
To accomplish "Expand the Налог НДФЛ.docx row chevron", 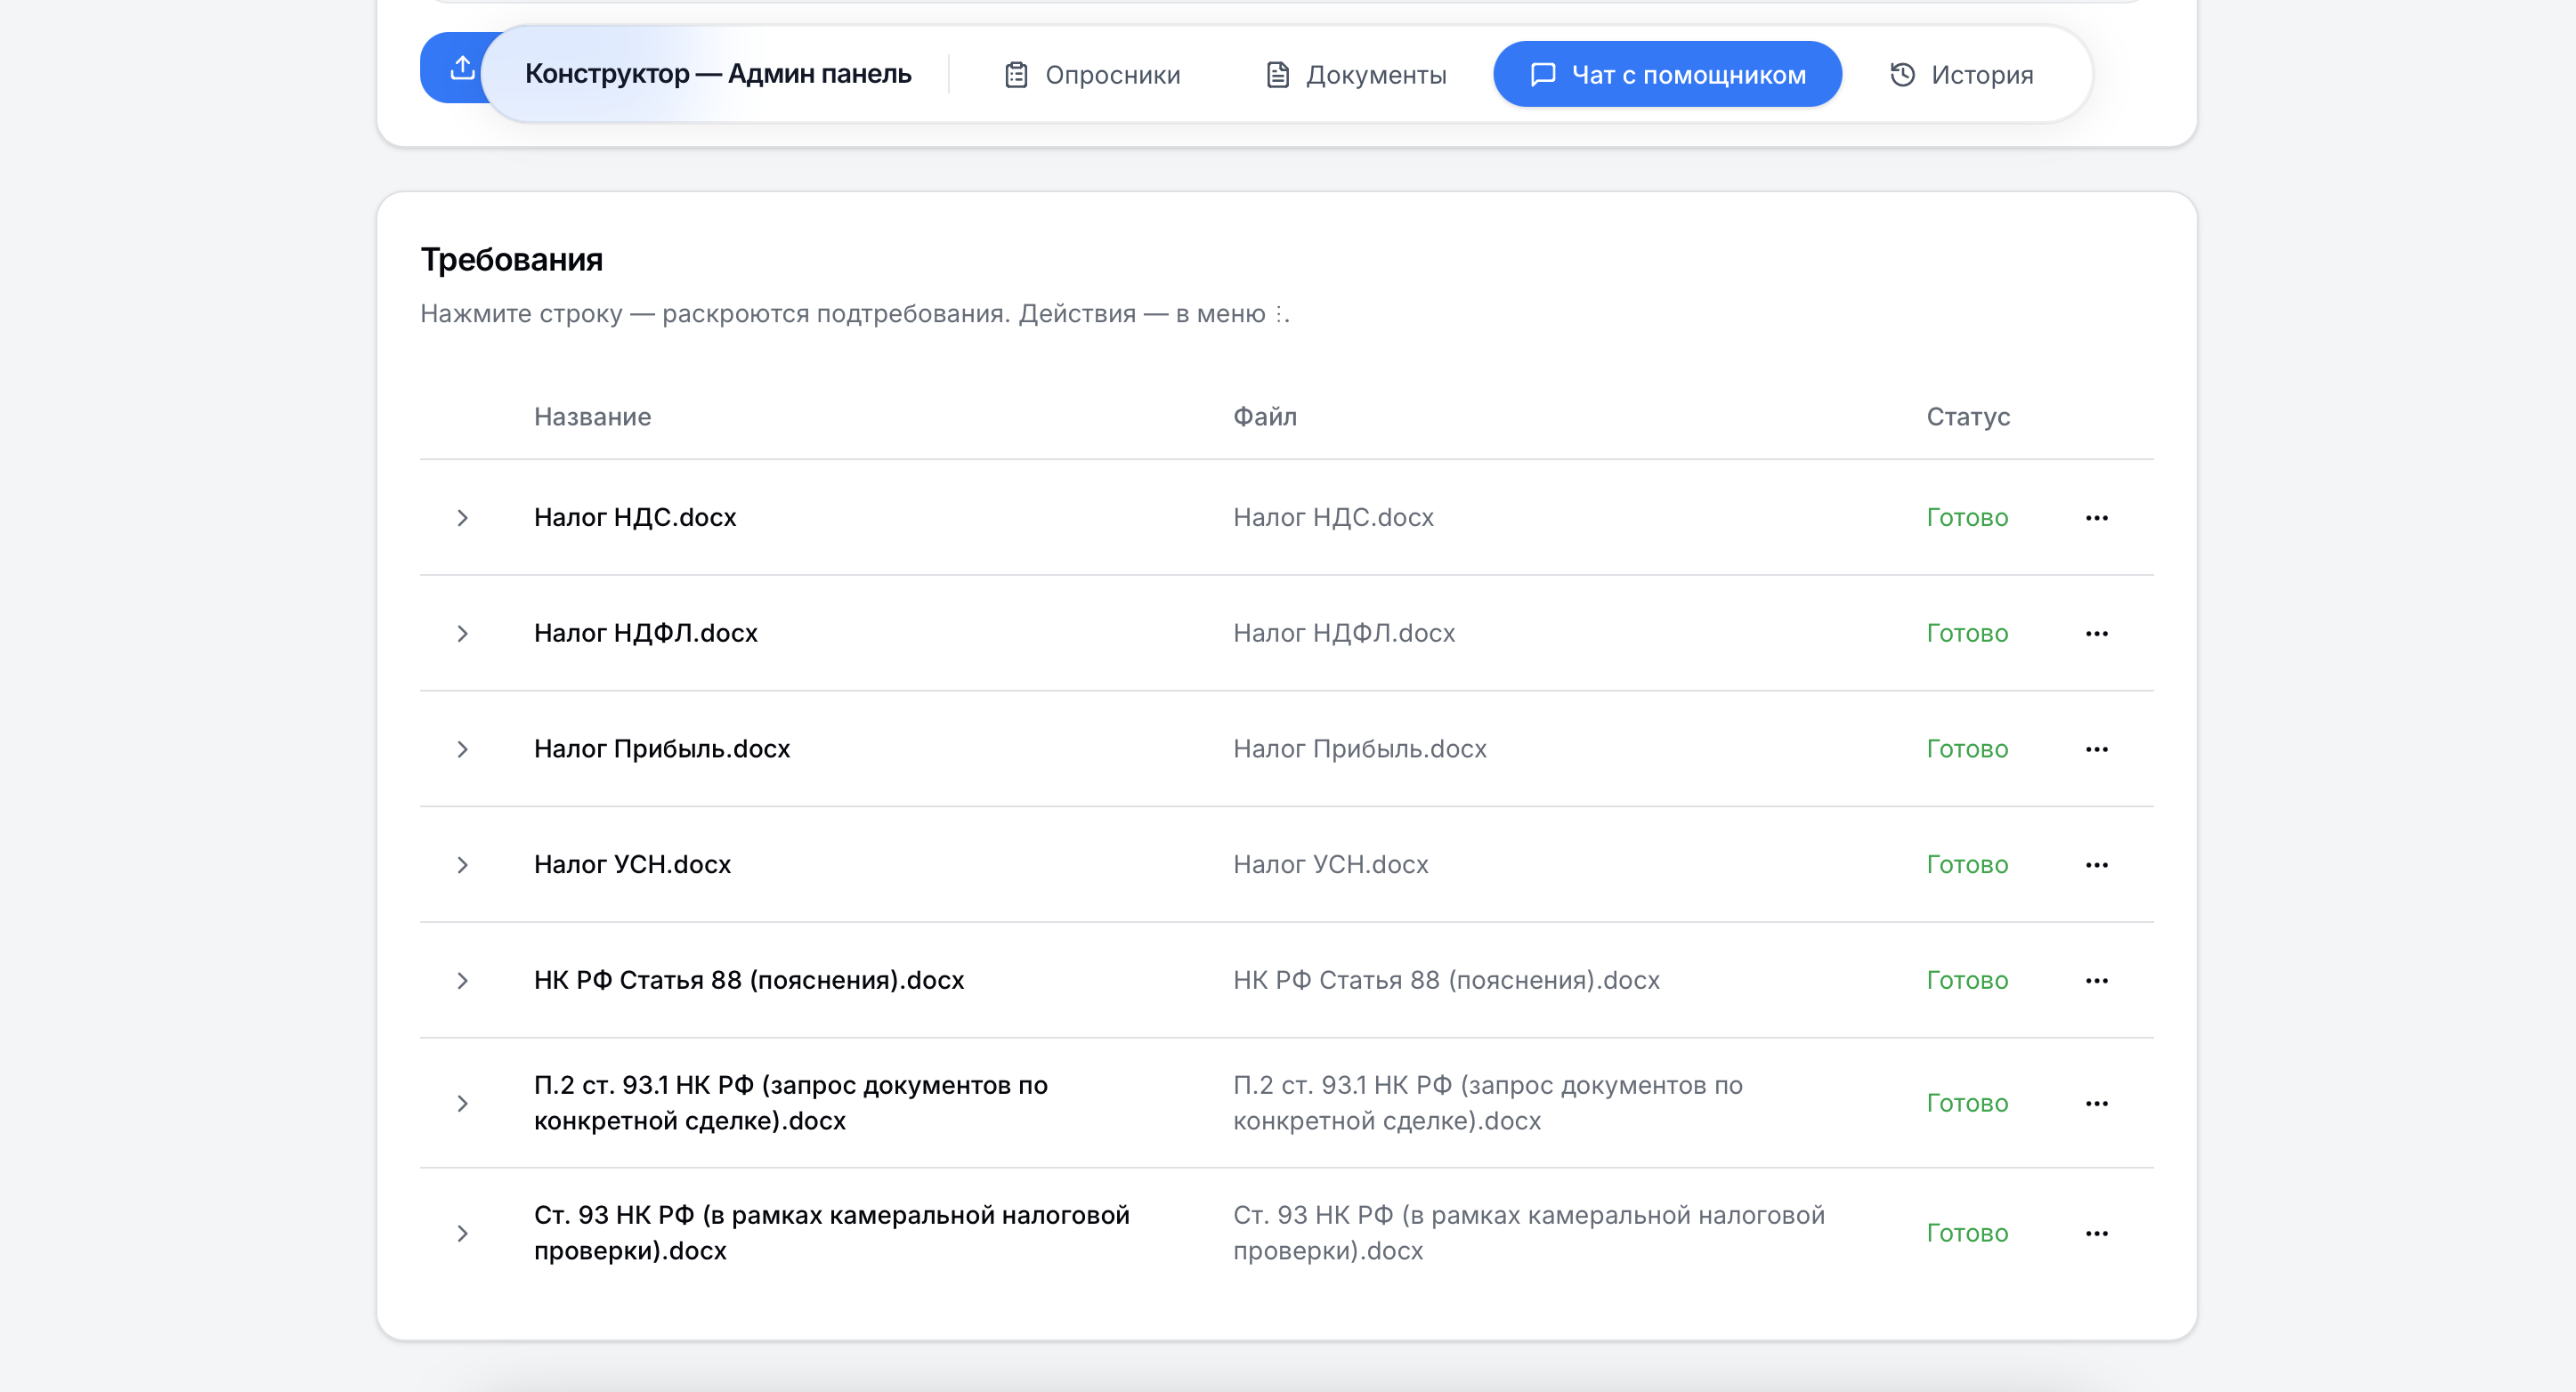I will click(462, 634).
